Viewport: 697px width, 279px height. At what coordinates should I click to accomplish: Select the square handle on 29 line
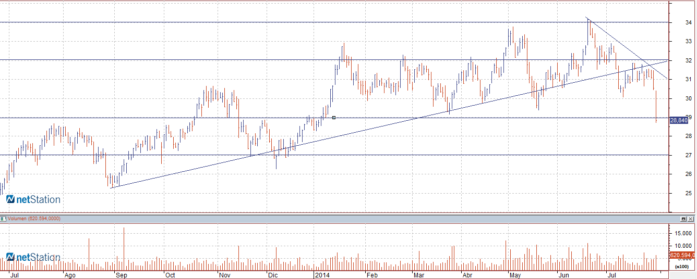pos(334,118)
